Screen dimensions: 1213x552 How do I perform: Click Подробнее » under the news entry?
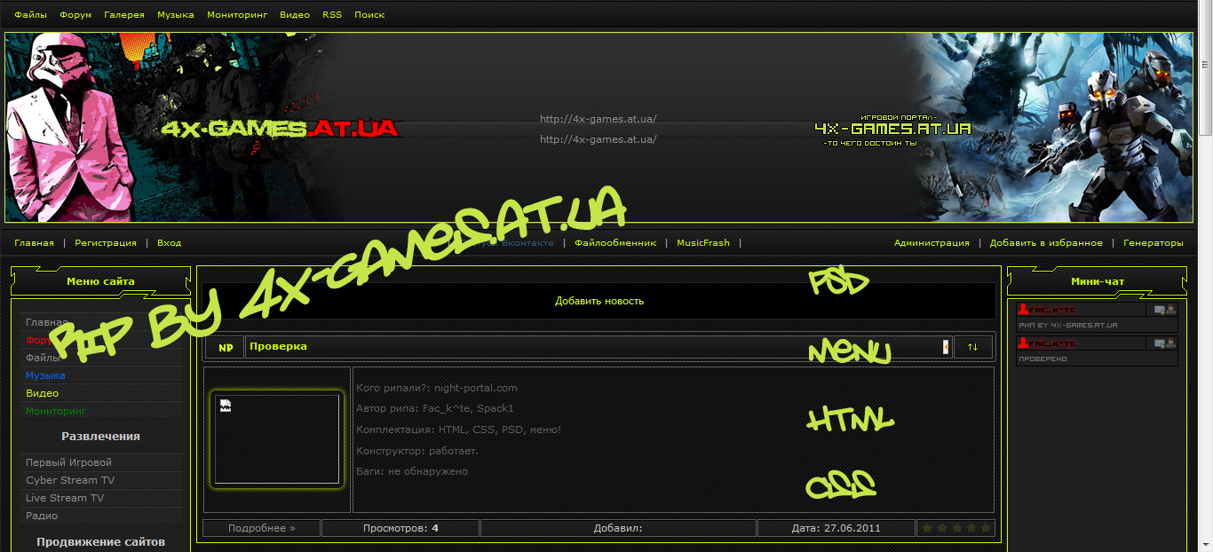click(261, 528)
